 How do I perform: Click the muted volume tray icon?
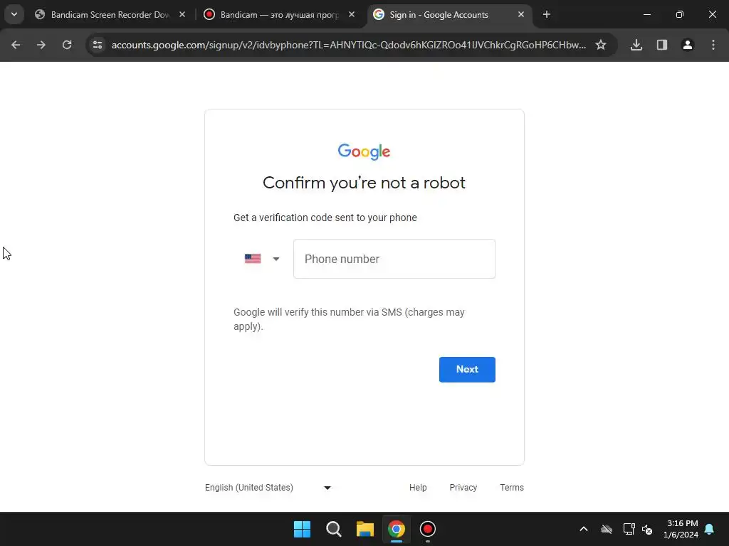[647, 529]
